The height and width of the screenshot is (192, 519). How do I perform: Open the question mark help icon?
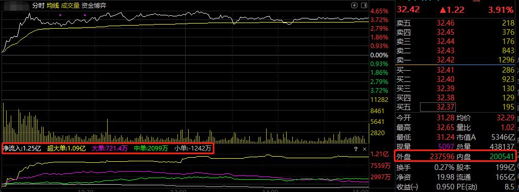tap(356, 149)
